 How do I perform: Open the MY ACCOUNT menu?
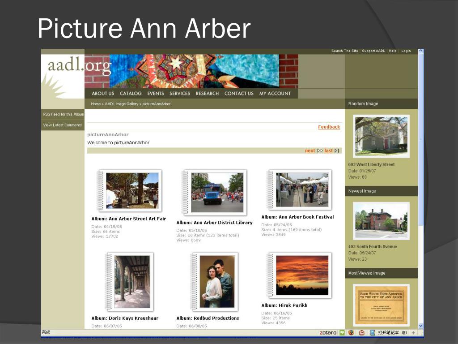(275, 93)
